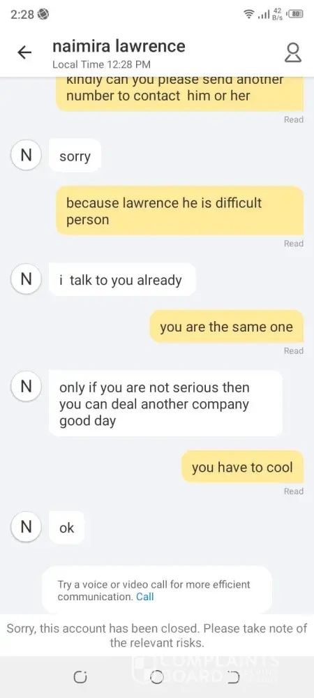Tap the account closed notice banner
This screenshot has height=698, width=314.
(x=157, y=635)
